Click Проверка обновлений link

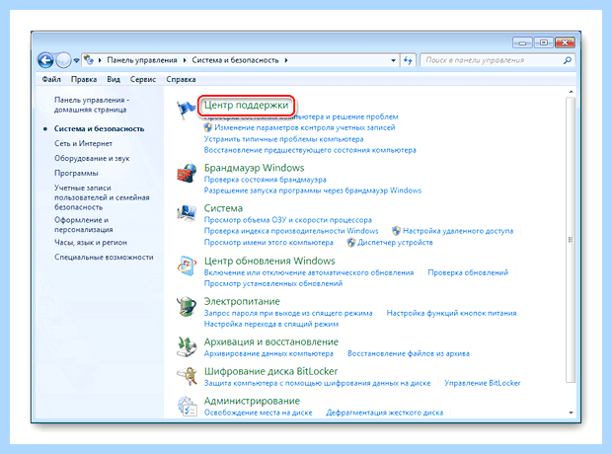pyautogui.click(x=468, y=272)
